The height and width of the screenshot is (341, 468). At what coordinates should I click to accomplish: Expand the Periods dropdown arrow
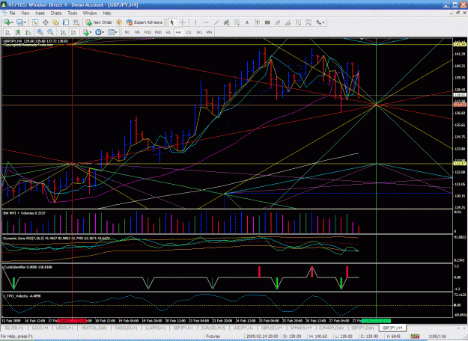pos(103,32)
